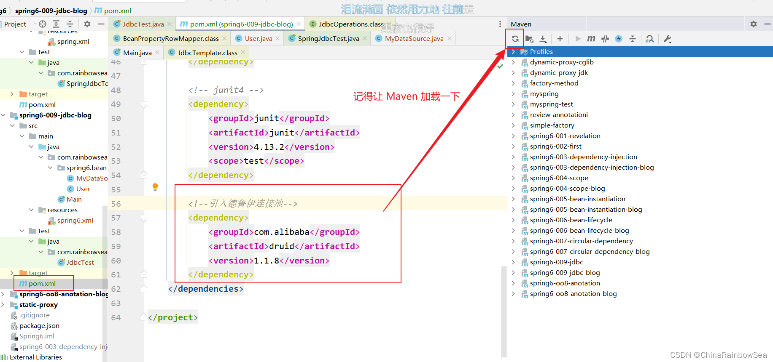Generate sources and update folders in Maven
This screenshot has height=362, width=773.
[x=529, y=39]
